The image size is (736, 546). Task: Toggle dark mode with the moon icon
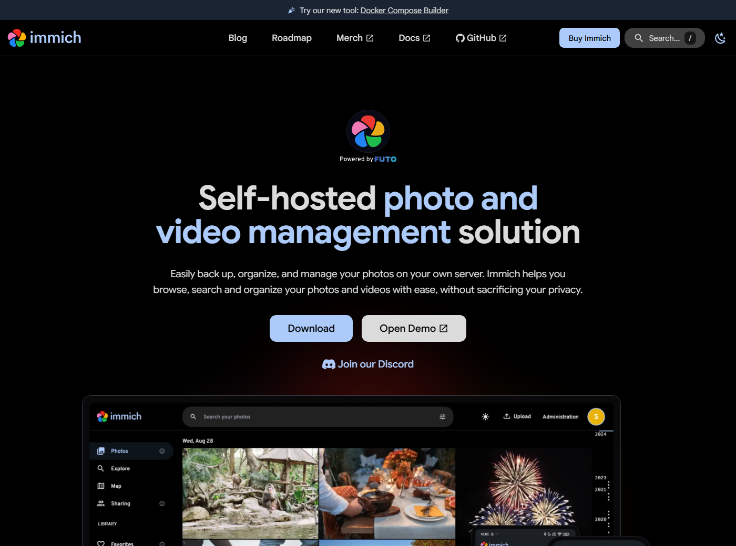(720, 38)
